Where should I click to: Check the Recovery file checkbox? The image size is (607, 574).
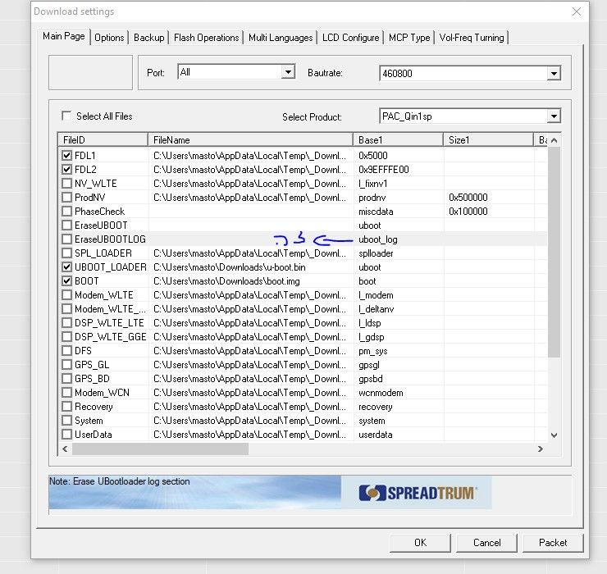tap(66, 407)
